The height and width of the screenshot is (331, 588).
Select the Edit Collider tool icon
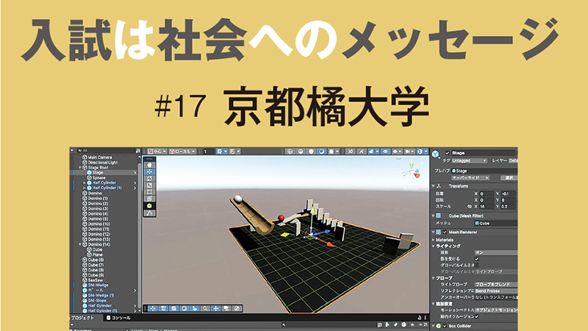tap(150, 213)
